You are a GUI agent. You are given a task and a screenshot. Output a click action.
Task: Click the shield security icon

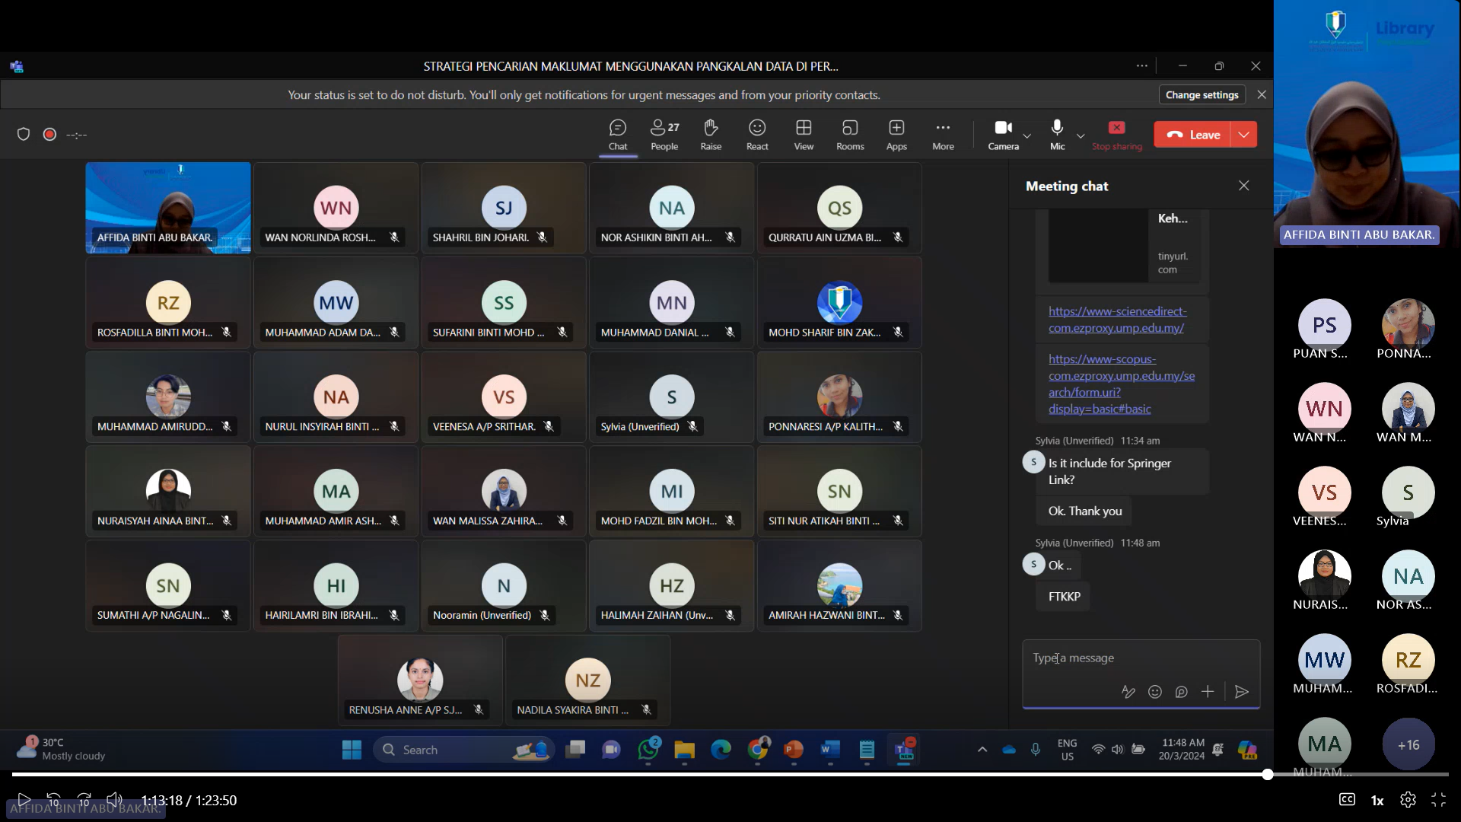24,135
